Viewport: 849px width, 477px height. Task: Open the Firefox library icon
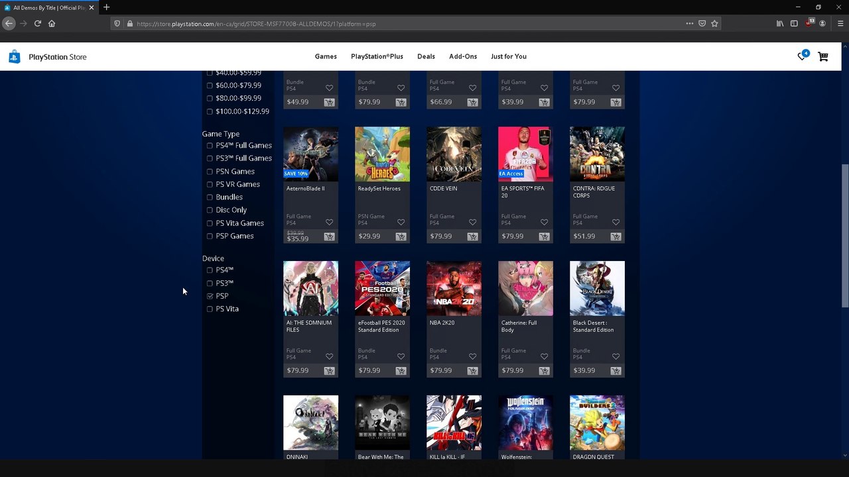point(780,23)
